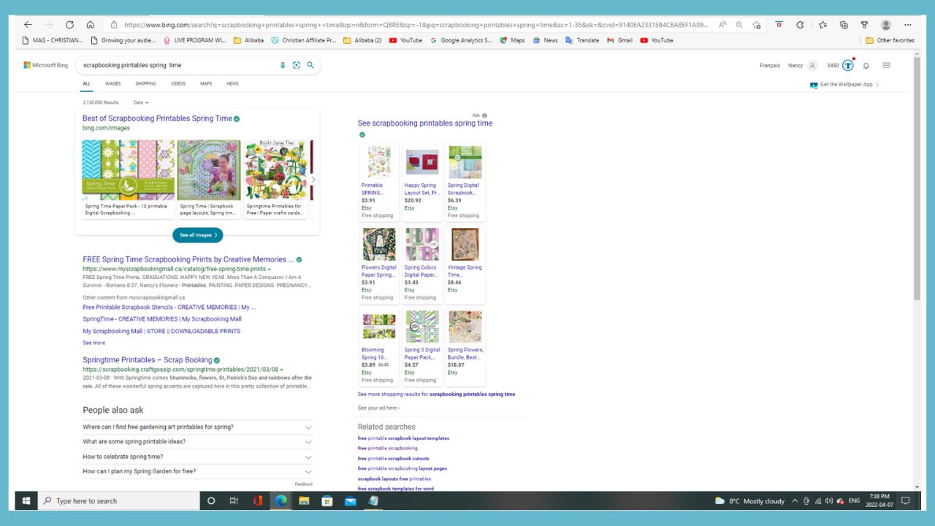Click the Microsoft Bing logo
Screen dimensions: 935x526
click(x=45, y=65)
